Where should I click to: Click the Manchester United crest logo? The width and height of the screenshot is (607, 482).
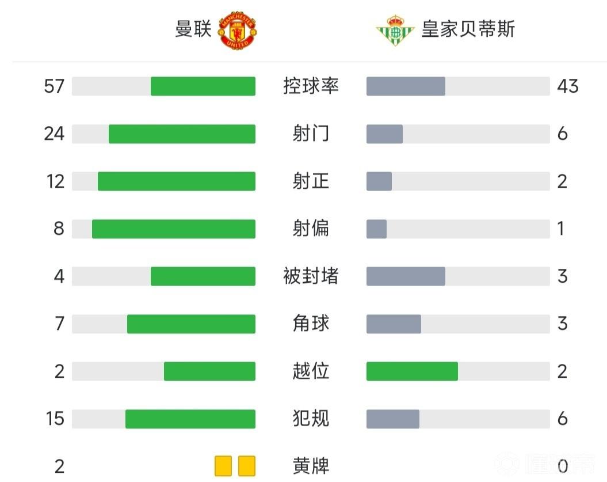click(237, 30)
